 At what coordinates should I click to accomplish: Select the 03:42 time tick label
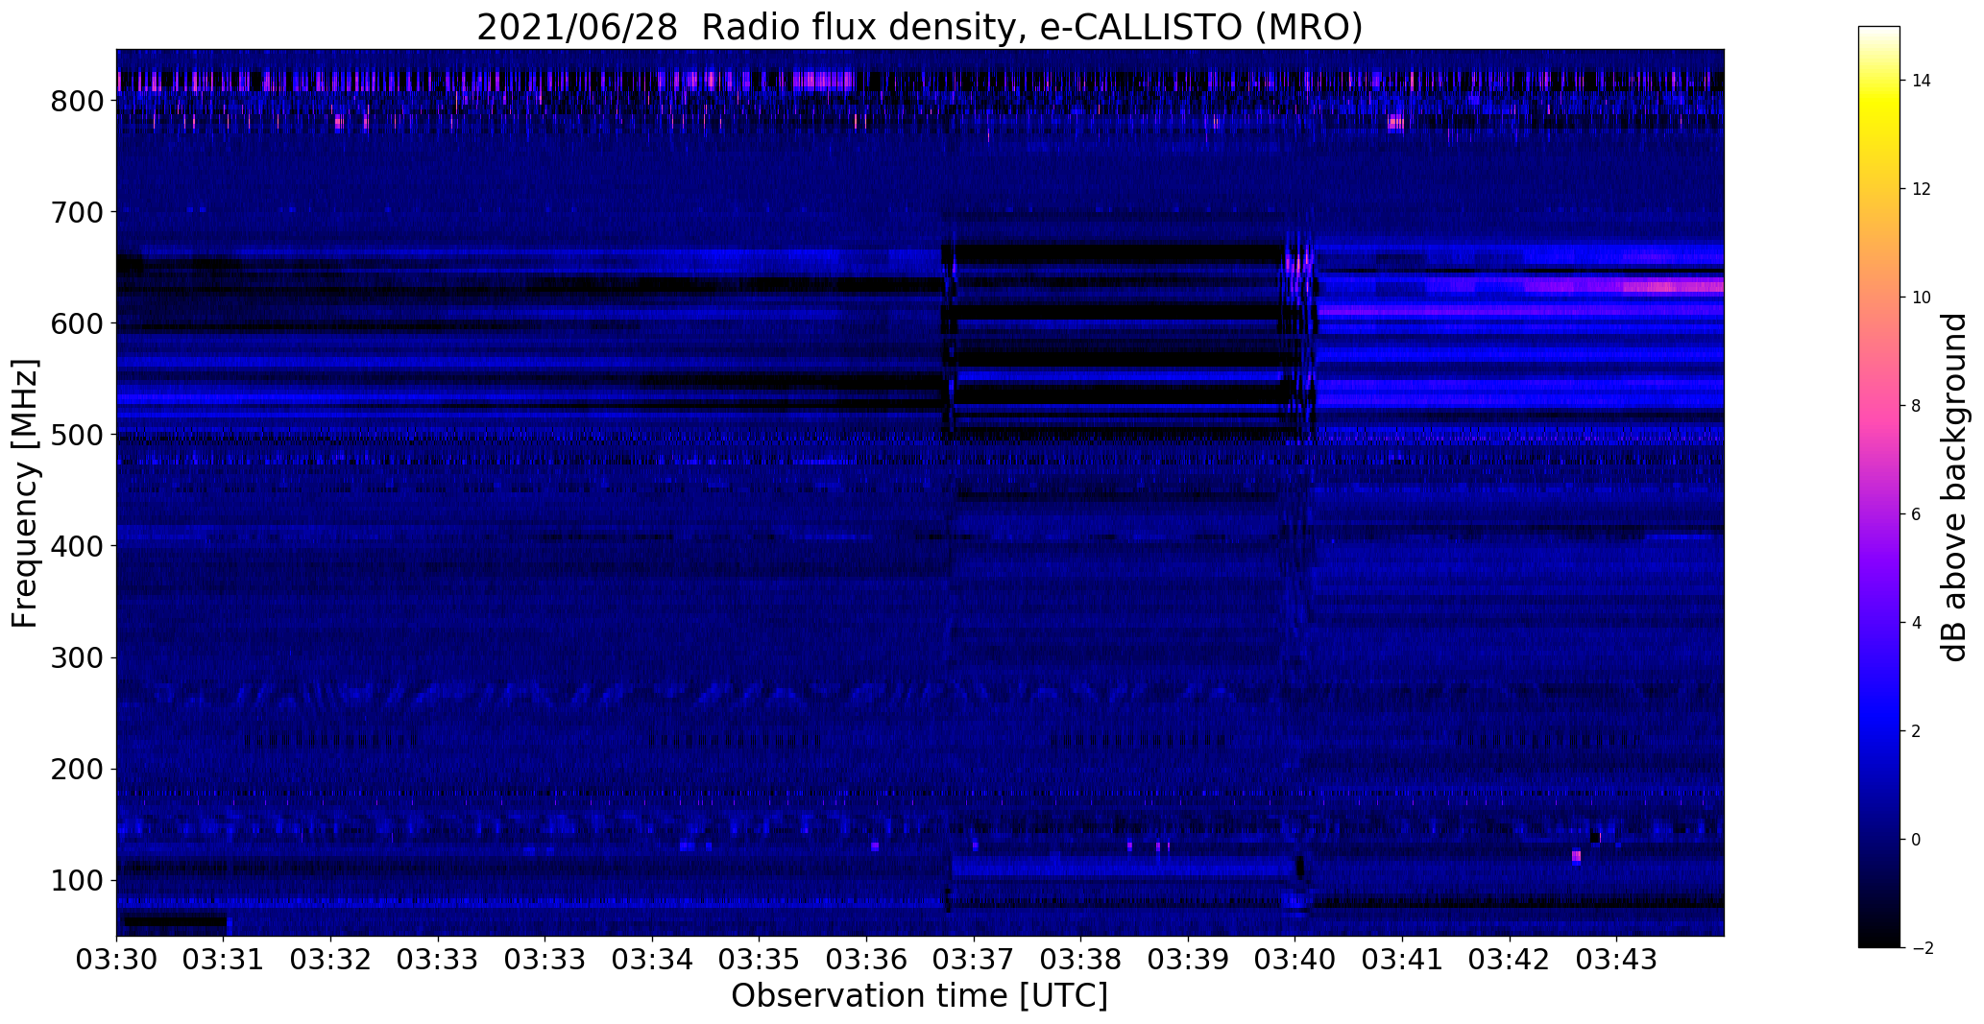tap(1510, 961)
